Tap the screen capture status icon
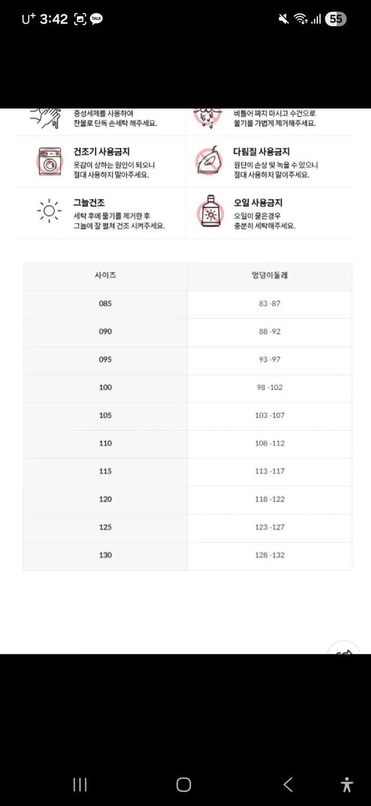 pyautogui.click(x=78, y=19)
